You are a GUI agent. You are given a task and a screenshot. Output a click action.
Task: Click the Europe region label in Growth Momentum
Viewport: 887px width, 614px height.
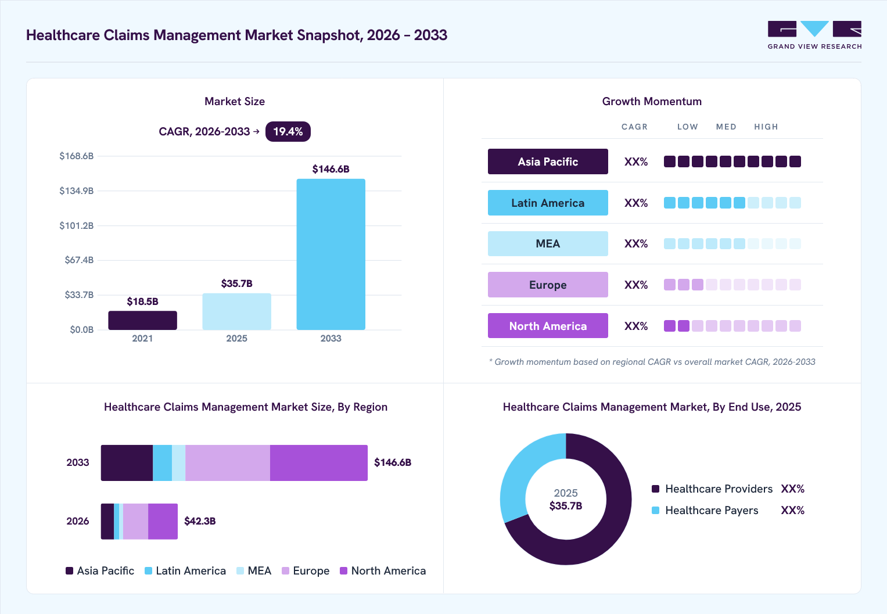click(548, 285)
